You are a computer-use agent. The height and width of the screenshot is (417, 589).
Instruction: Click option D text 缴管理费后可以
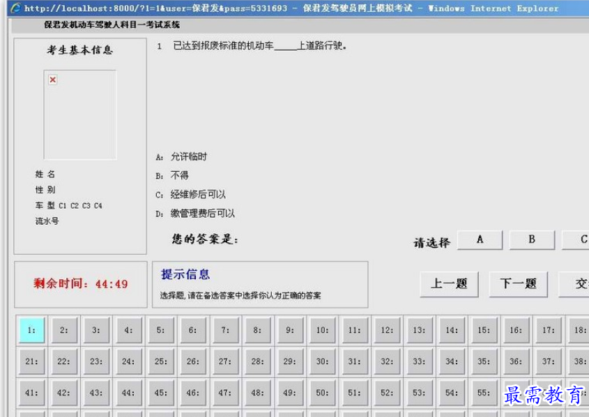point(202,214)
